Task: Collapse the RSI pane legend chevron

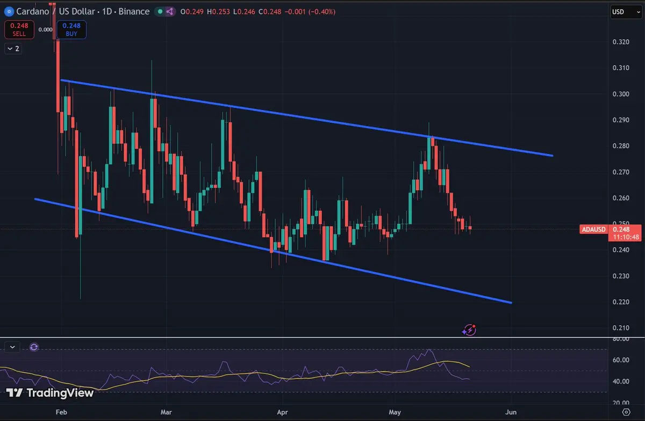Action: [13, 347]
